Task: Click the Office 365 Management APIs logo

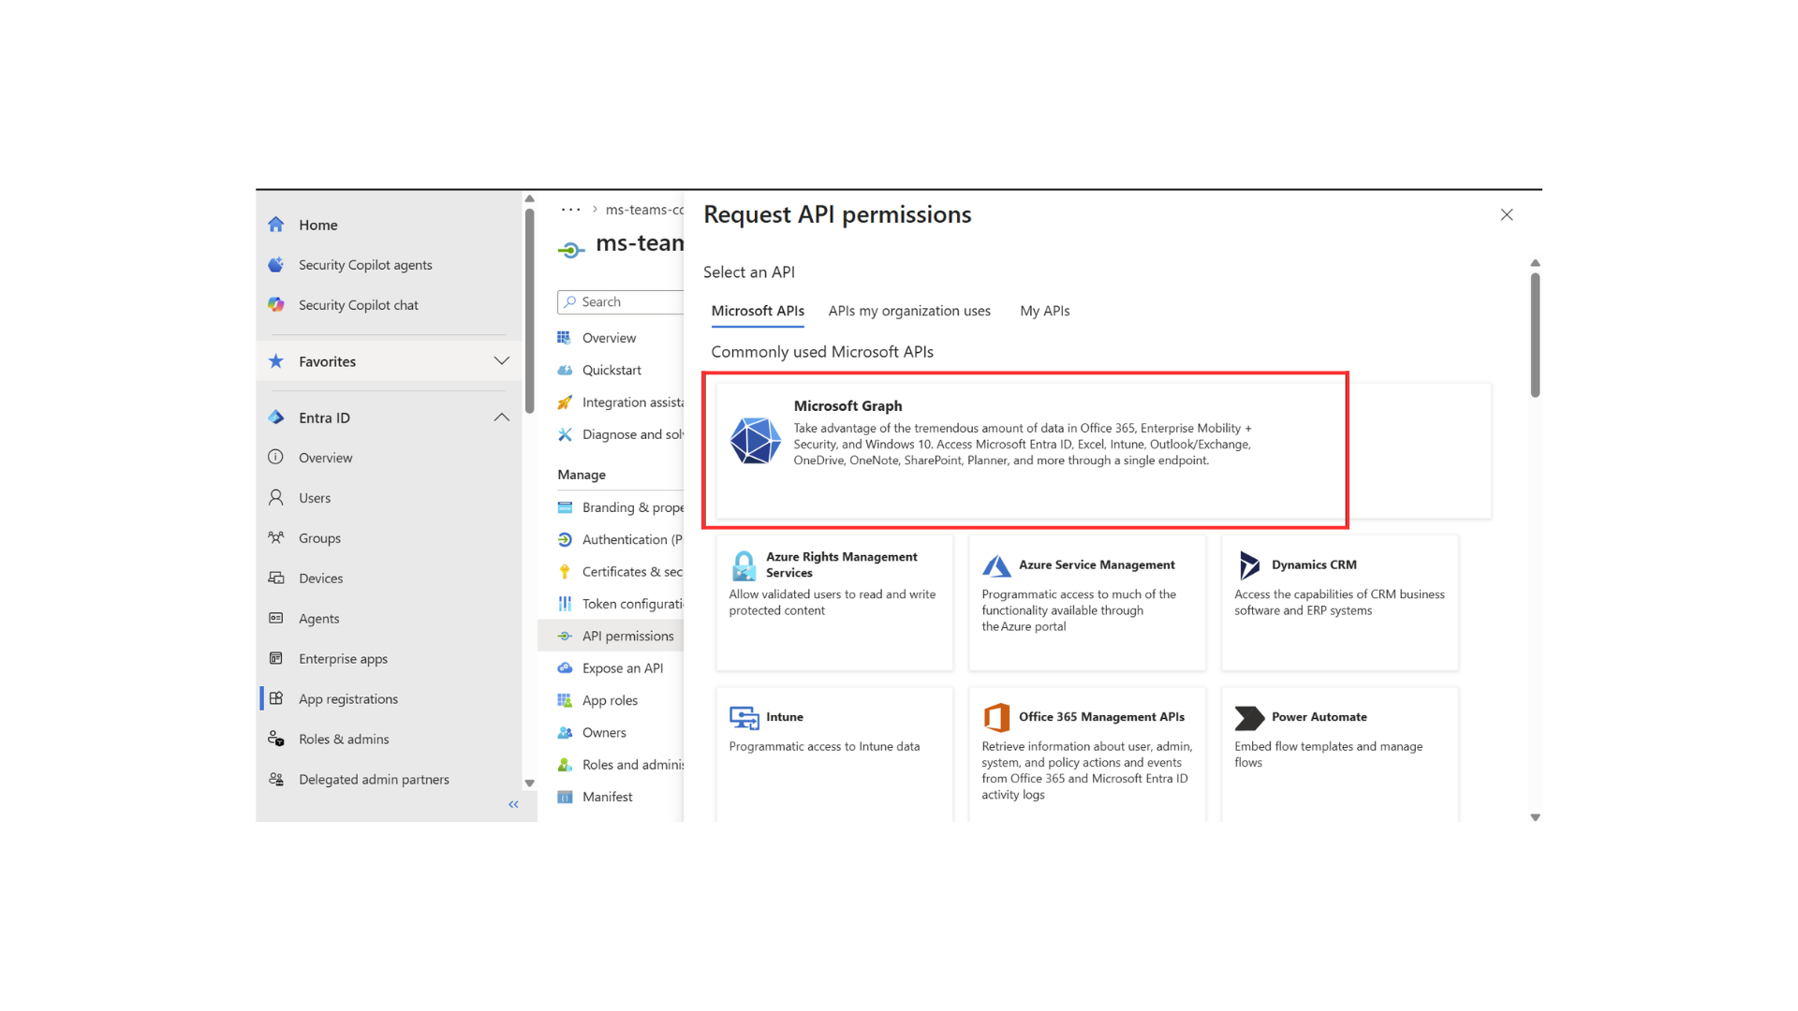Action: tap(996, 717)
